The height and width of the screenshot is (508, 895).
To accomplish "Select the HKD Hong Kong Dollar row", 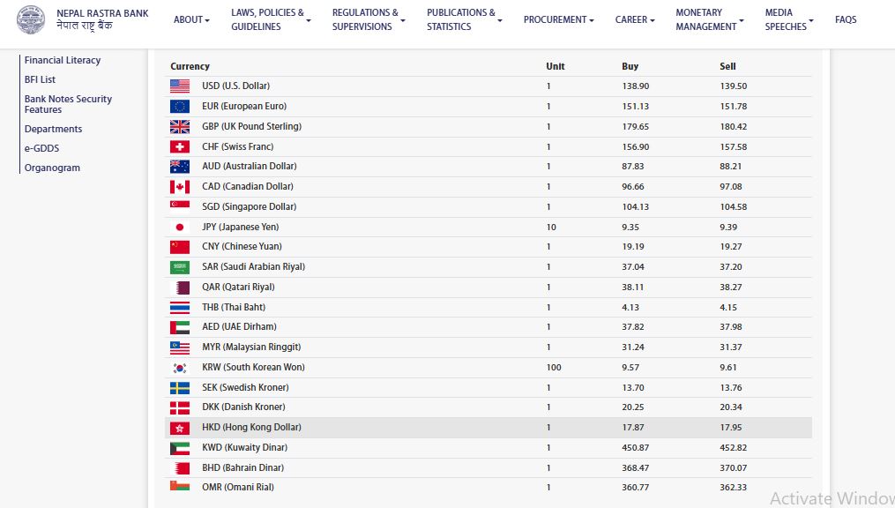I will click(489, 428).
